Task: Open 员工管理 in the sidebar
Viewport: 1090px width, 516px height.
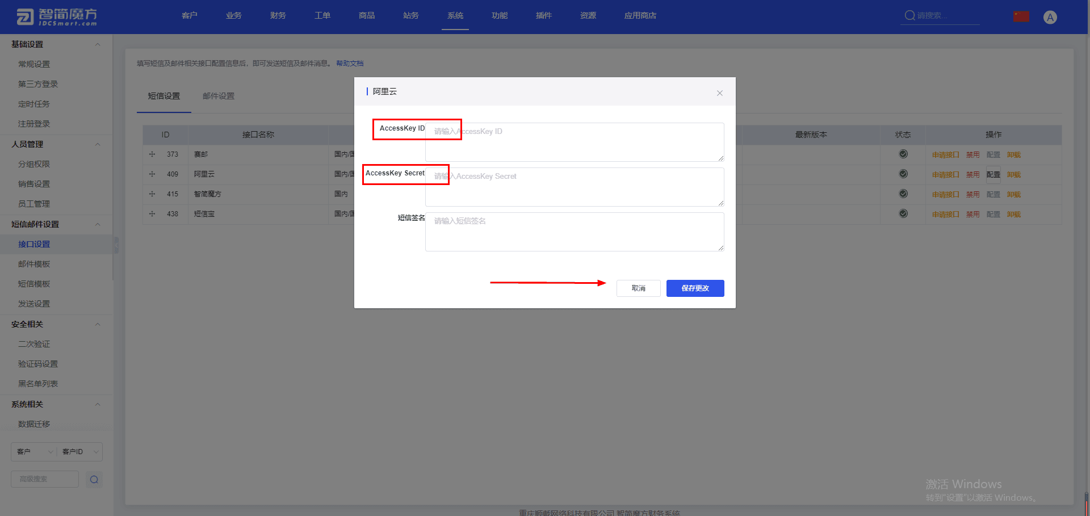Action: (34, 204)
